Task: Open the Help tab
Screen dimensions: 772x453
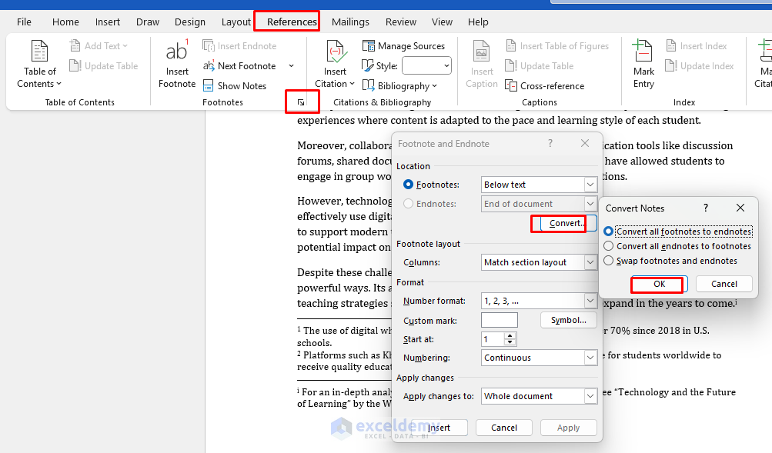Action: click(478, 22)
